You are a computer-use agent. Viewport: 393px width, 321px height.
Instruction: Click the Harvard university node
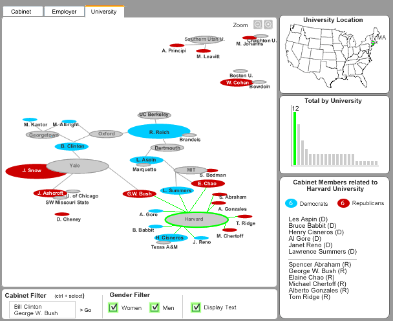[x=197, y=219]
